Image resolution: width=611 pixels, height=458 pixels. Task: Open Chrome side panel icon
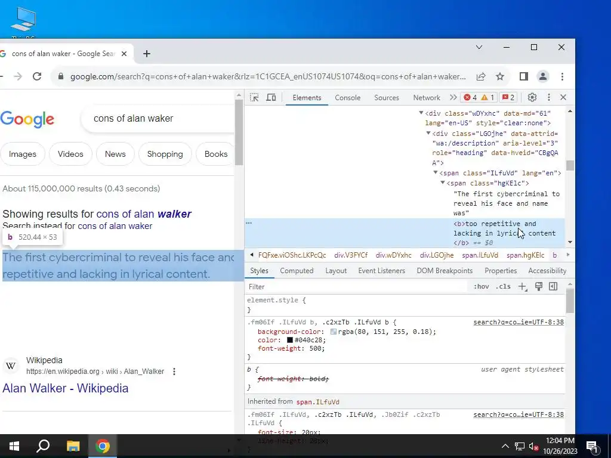tap(524, 77)
